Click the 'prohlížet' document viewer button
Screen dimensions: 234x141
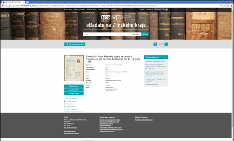tap(74, 86)
